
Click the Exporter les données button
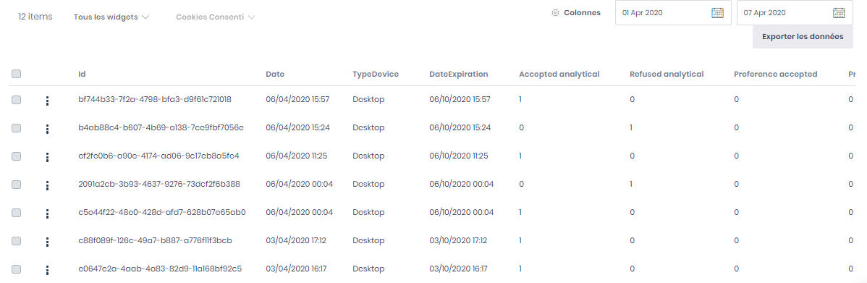[x=803, y=37]
